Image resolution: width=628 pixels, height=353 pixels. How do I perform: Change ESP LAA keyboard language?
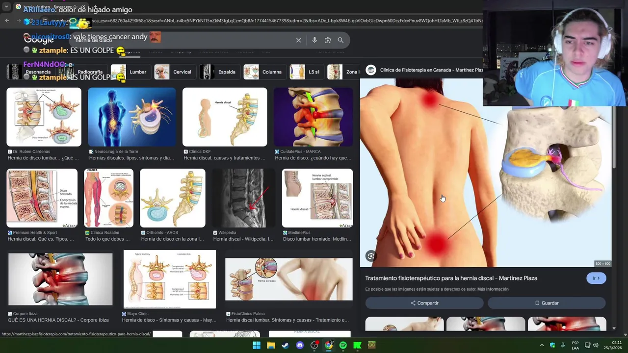(575, 345)
